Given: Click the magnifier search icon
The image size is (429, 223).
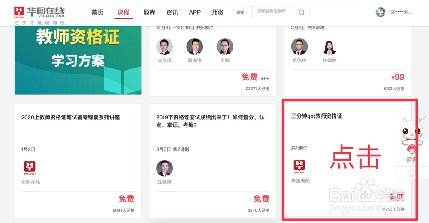Looking at the screenshot, I should tap(302, 12).
